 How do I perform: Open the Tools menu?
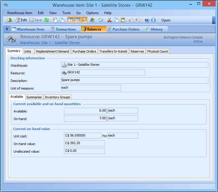(x=66, y=13)
